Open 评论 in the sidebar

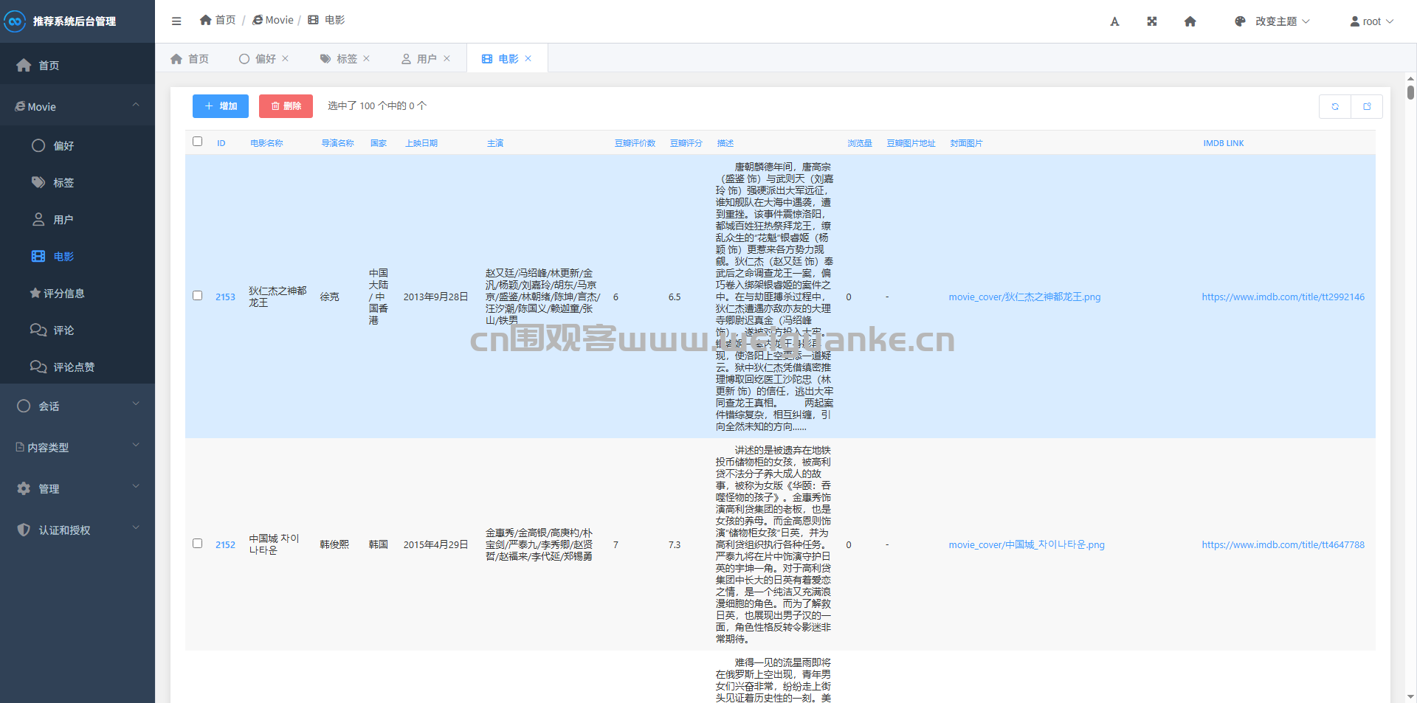(x=77, y=330)
